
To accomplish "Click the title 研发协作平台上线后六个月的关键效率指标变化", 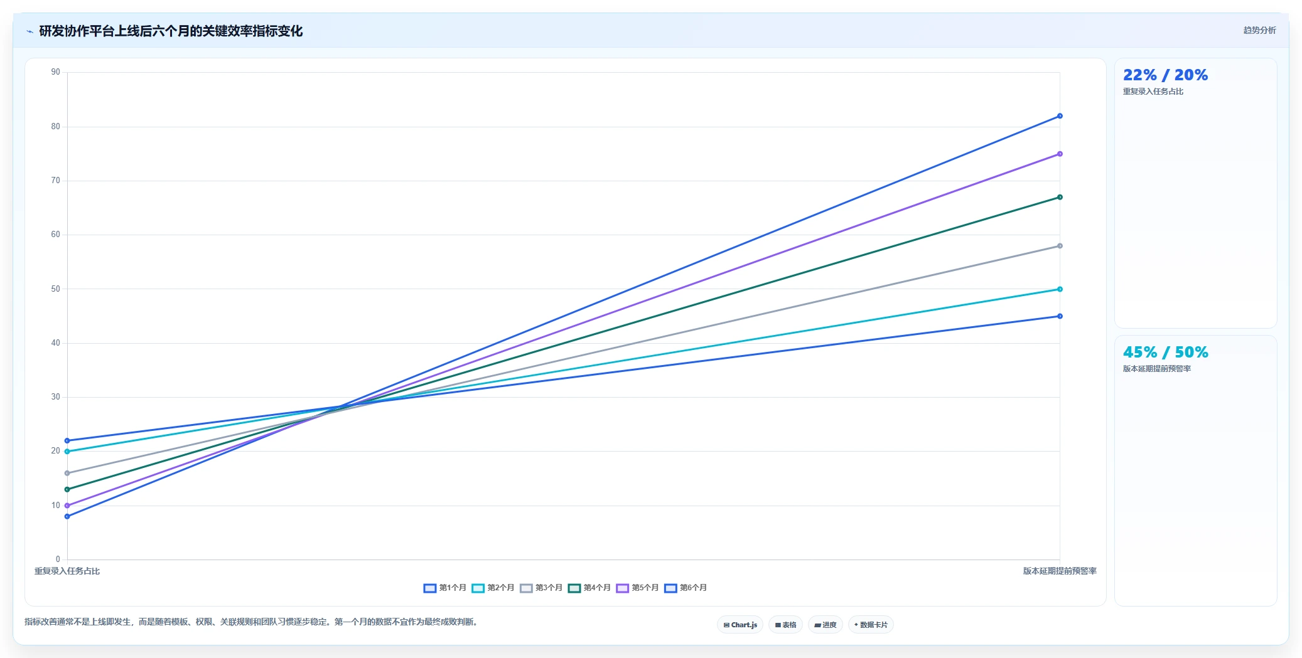I will (x=171, y=31).
